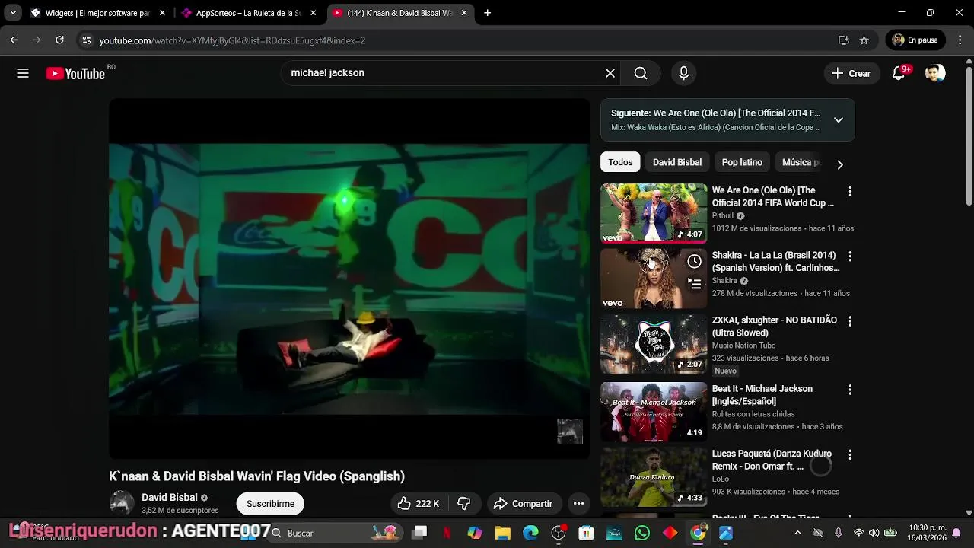Click the install app icon in address bar
974x548 pixels.
coord(843,40)
